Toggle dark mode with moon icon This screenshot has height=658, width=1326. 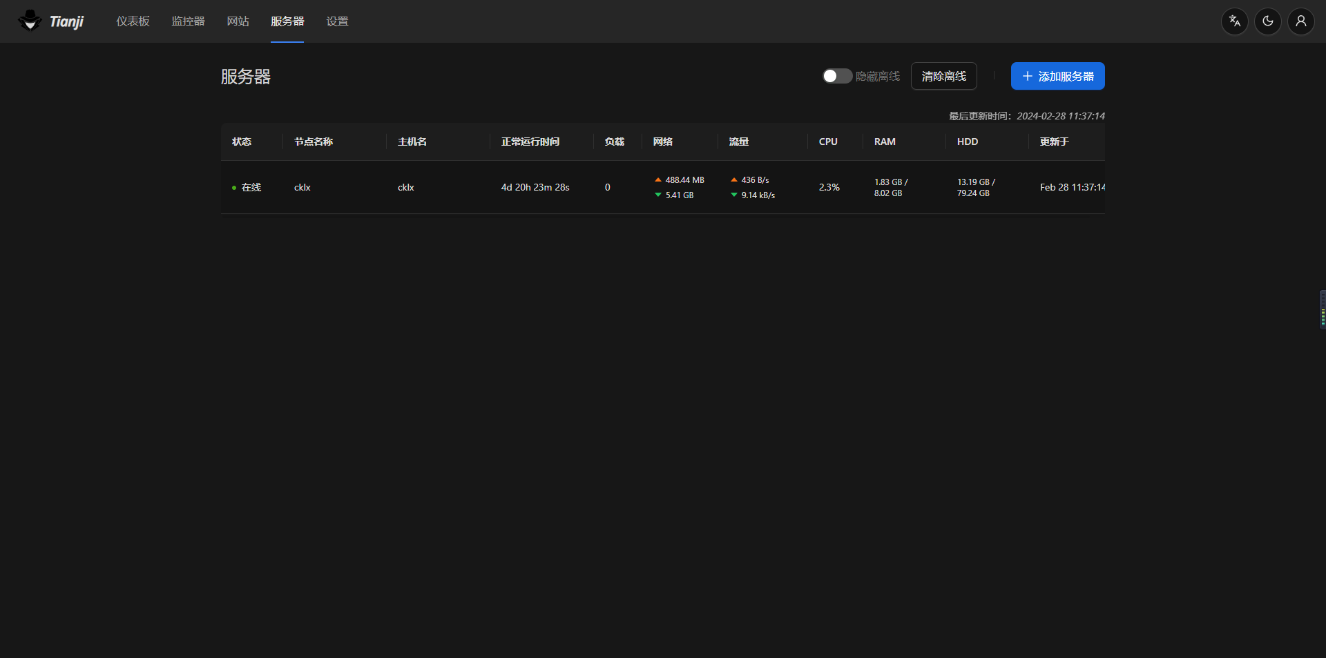point(1268,21)
